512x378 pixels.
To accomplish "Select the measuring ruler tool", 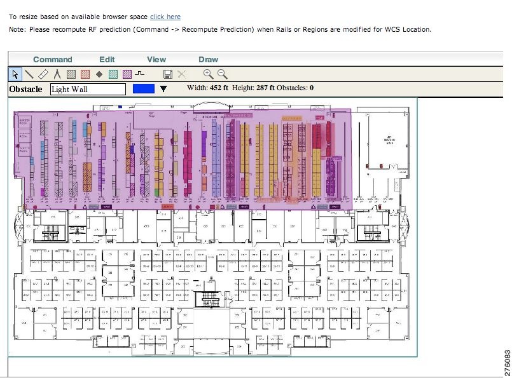I will pyautogui.click(x=42, y=74).
